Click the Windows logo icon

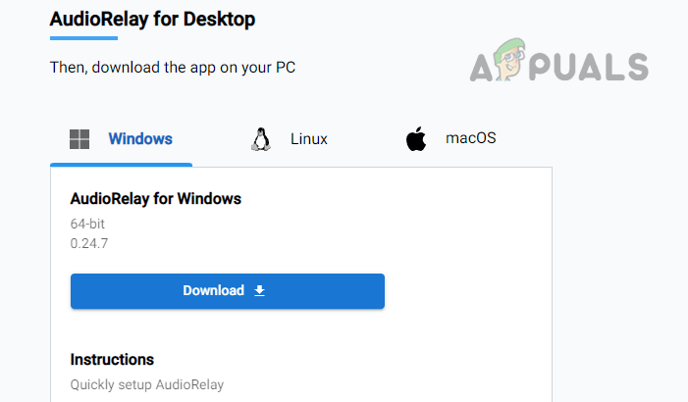point(79,139)
